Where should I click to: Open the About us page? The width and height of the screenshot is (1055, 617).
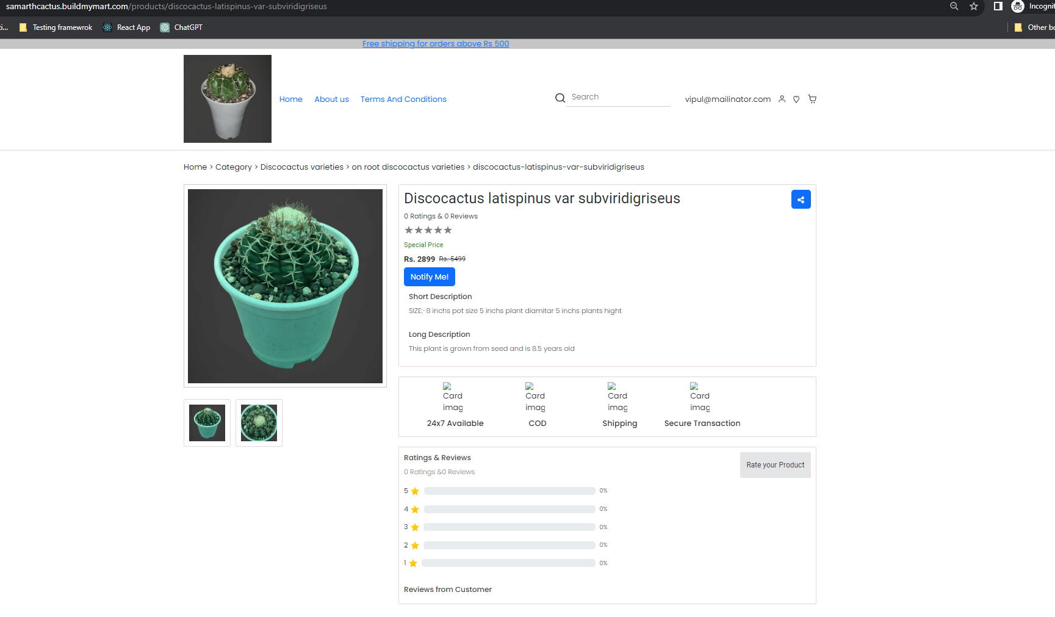[x=331, y=99]
